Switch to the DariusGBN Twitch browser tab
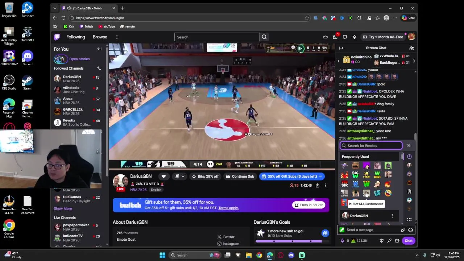 88,8
